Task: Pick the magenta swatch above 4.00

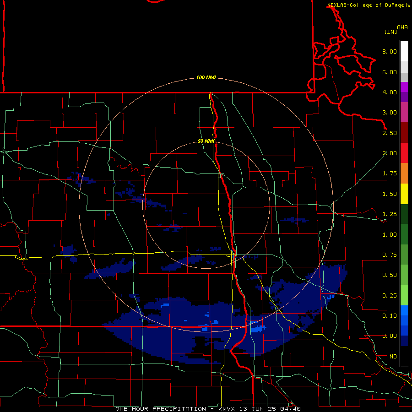Action: point(404,87)
